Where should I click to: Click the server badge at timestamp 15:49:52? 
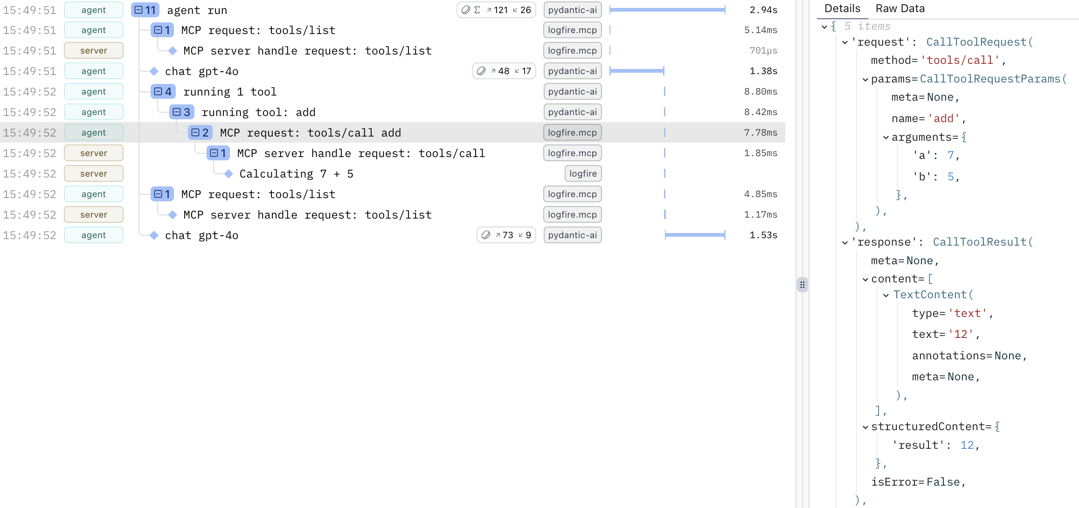(x=93, y=152)
